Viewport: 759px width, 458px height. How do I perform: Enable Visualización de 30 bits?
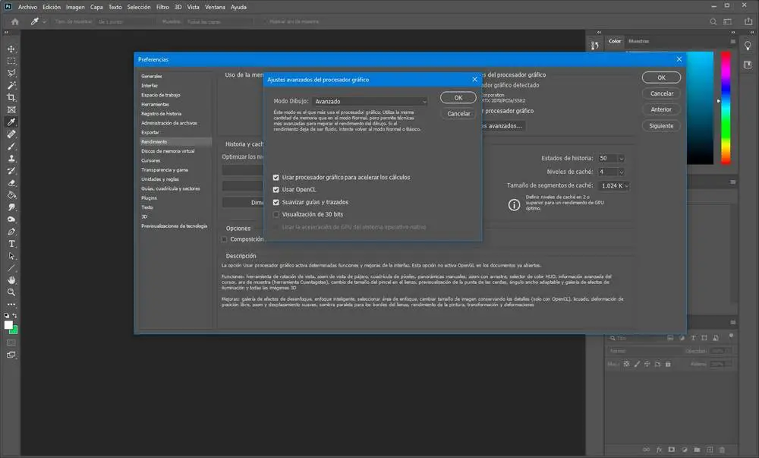tap(276, 215)
